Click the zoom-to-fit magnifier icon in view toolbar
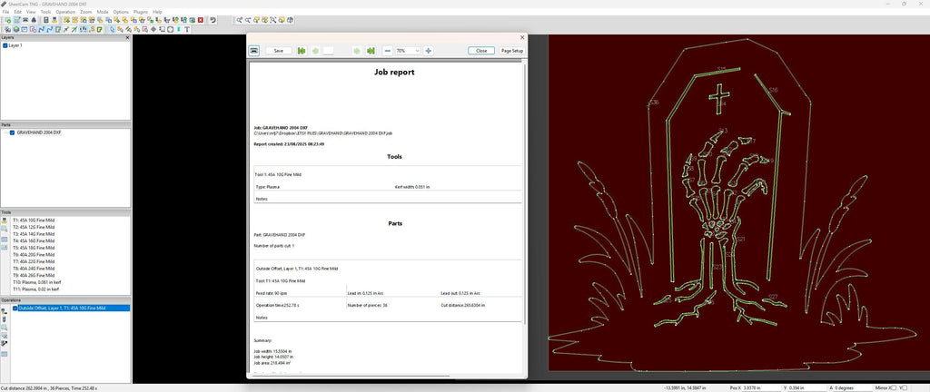930x392 pixels. pyautogui.click(x=272, y=20)
